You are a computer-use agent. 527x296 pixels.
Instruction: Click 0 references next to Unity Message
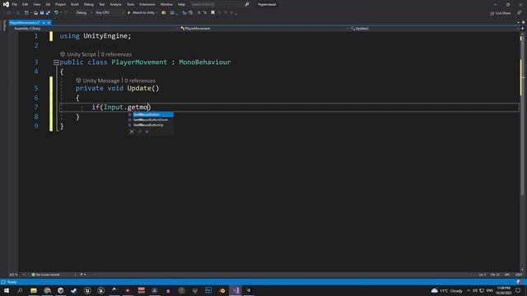pos(140,81)
